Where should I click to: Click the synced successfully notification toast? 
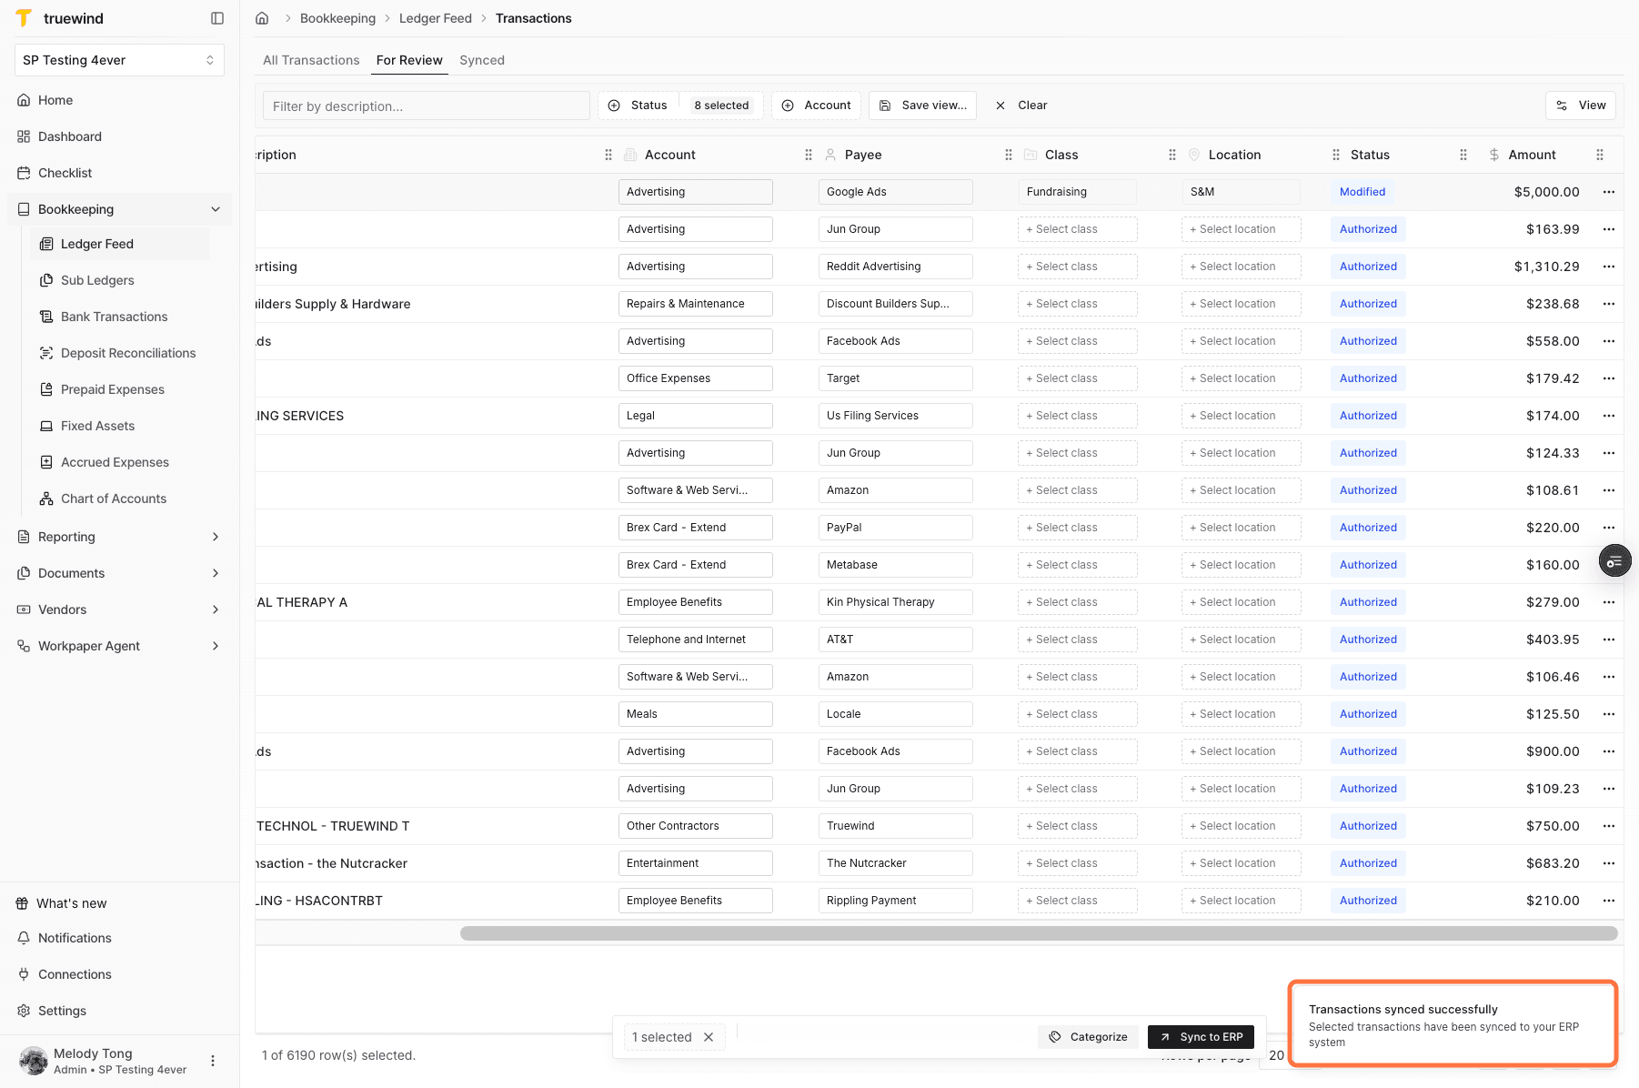click(x=1453, y=1024)
